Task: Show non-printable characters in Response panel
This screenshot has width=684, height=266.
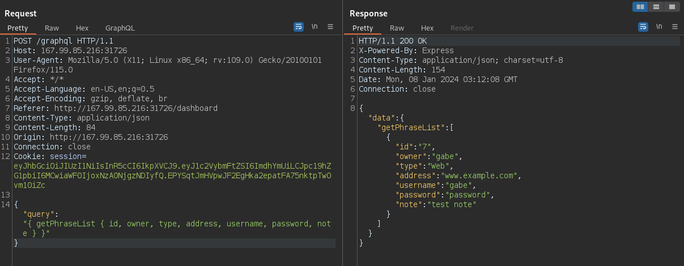Action: coord(659,27)
